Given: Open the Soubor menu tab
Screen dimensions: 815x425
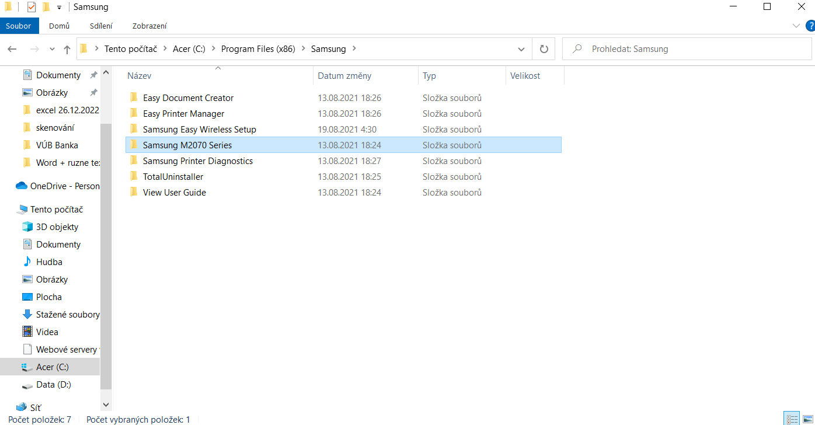Looking at the screenshot, I should (18, 26).
